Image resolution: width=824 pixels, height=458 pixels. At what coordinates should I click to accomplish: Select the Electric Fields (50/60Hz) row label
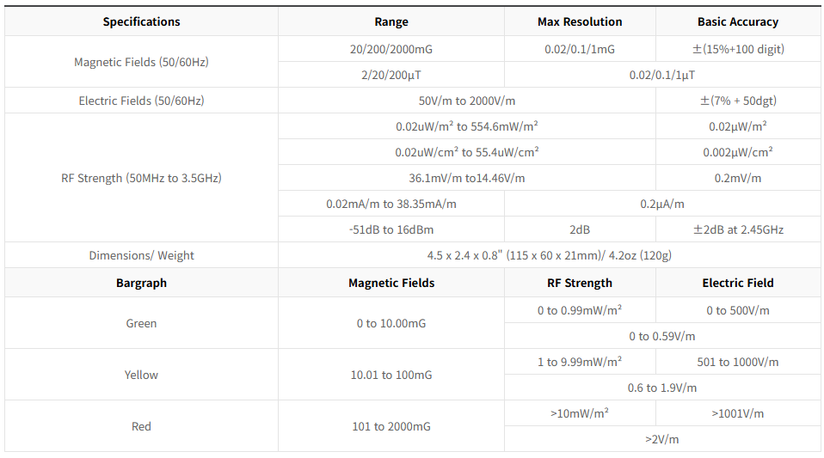tap(141, 101)
